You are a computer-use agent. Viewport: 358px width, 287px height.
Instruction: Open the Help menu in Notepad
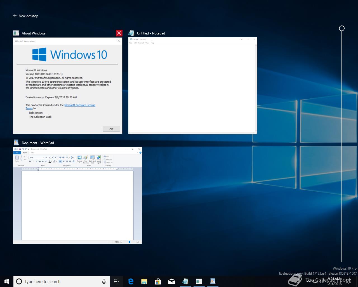click(x=152, y=43)
